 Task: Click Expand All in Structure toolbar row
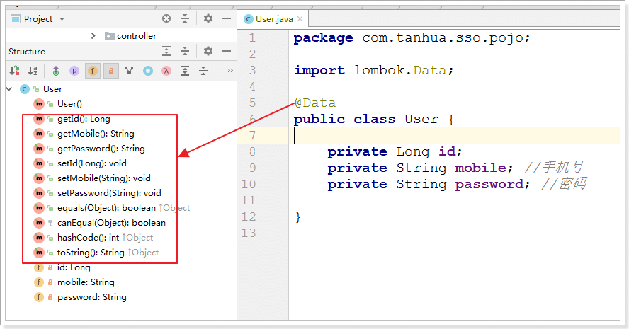pyautogui.click(x=185, y=71)
